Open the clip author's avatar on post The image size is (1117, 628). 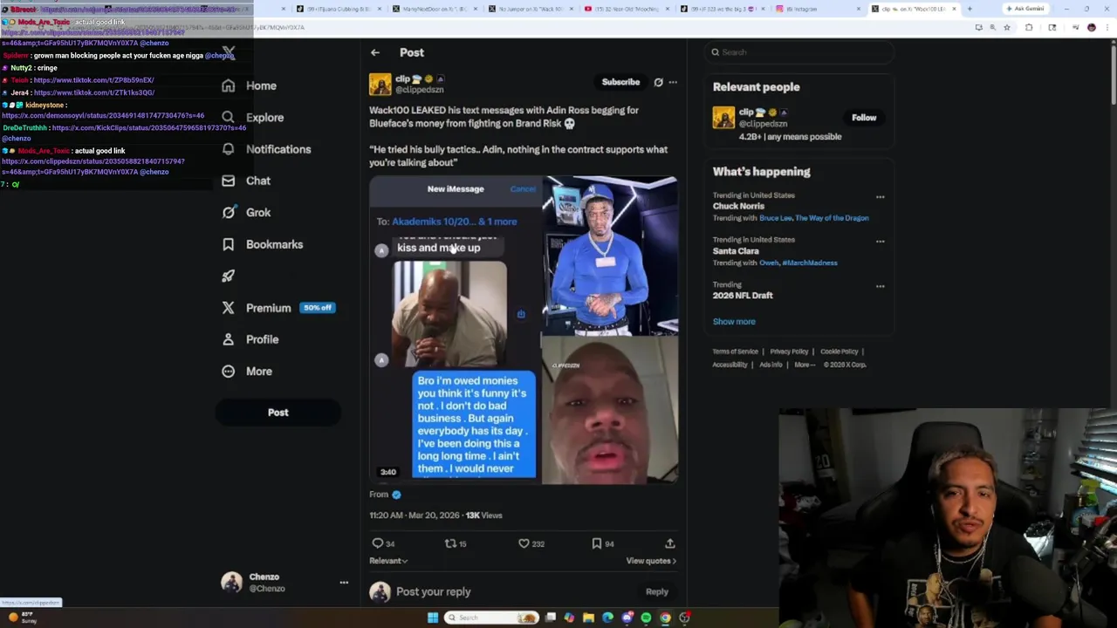click(380, 84)
